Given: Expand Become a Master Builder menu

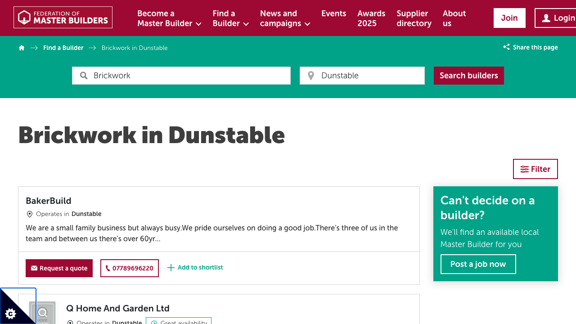Looking at the screenshot, I should pos(169,18).
